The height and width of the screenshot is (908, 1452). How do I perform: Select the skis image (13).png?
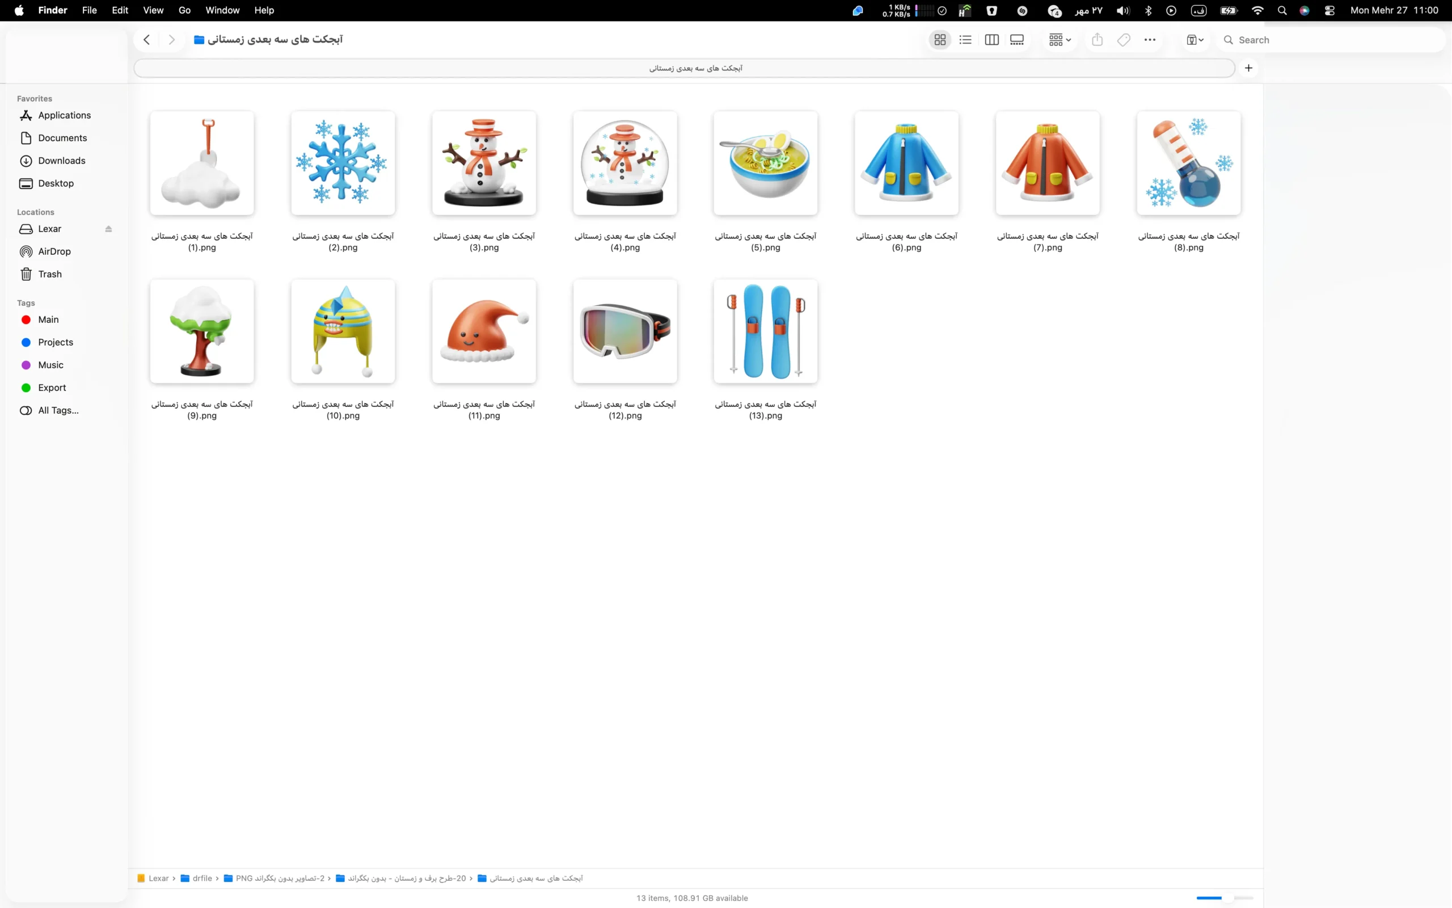coord(765,331)
